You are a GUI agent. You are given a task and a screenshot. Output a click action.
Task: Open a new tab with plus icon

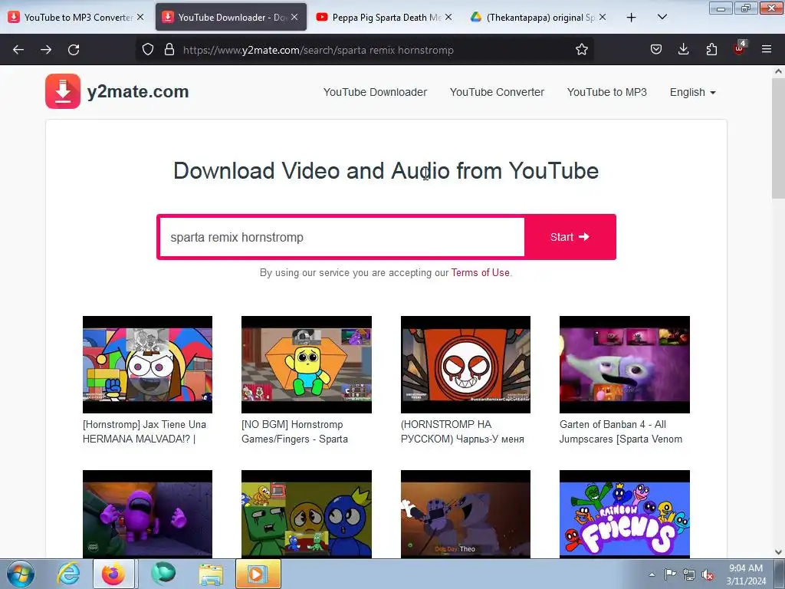coord(632,18)
